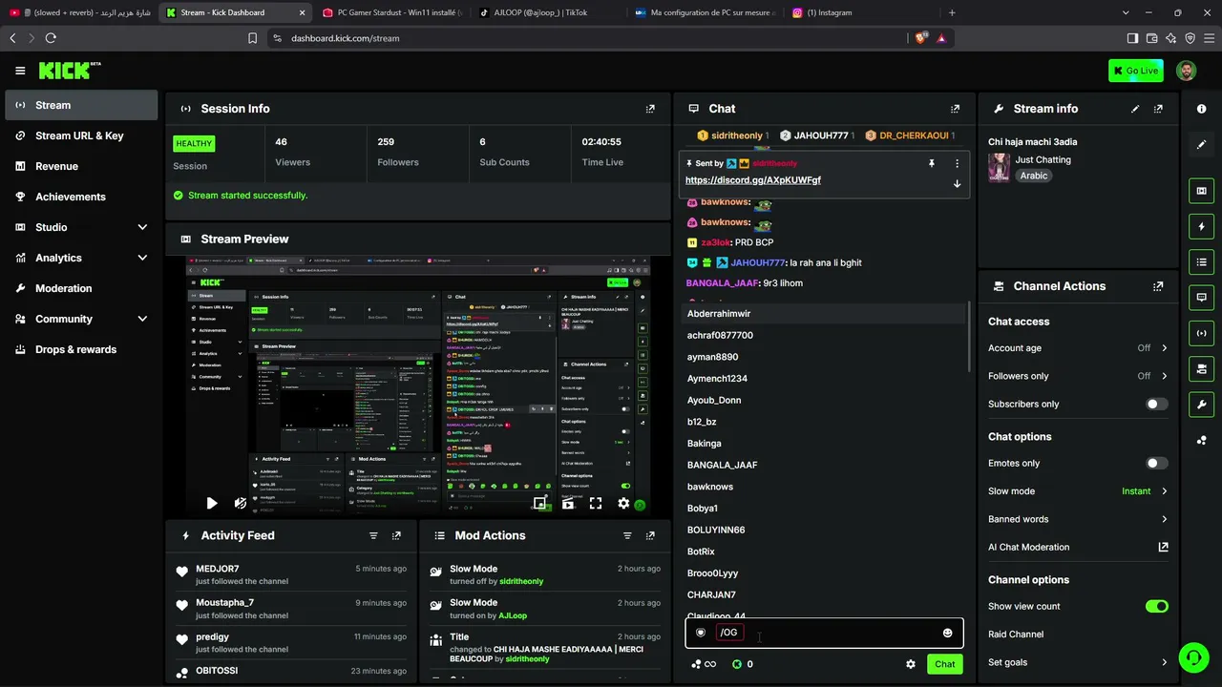The image size is (1222, 687).
Task: Open the emoji picker in chat input
Action: pyautogui.click(x=947, y=633)
